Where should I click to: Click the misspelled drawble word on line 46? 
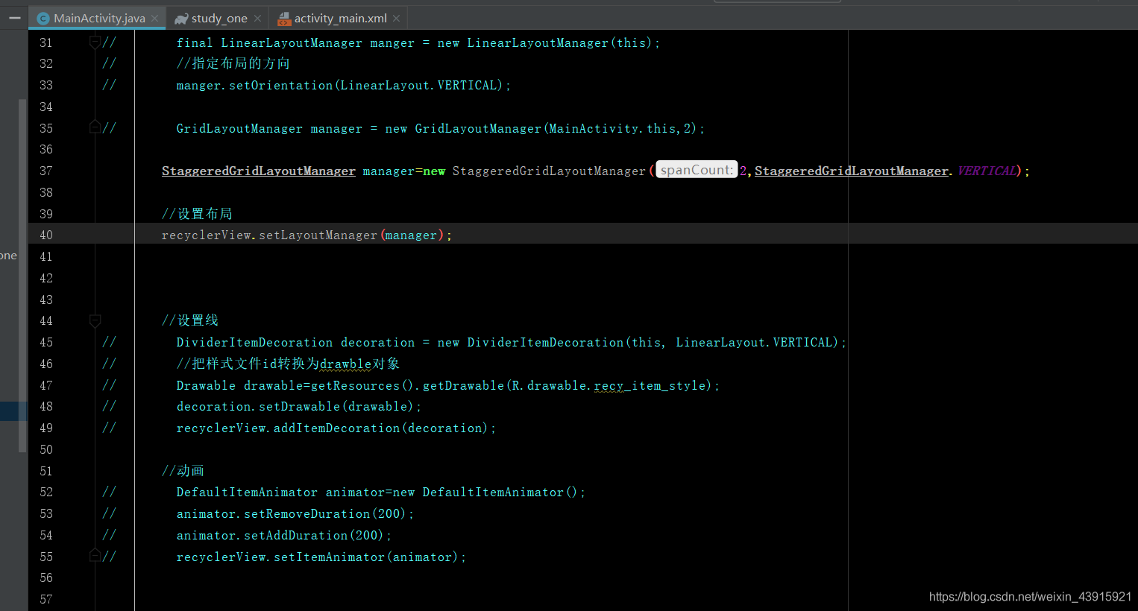(x=345, y=364)
